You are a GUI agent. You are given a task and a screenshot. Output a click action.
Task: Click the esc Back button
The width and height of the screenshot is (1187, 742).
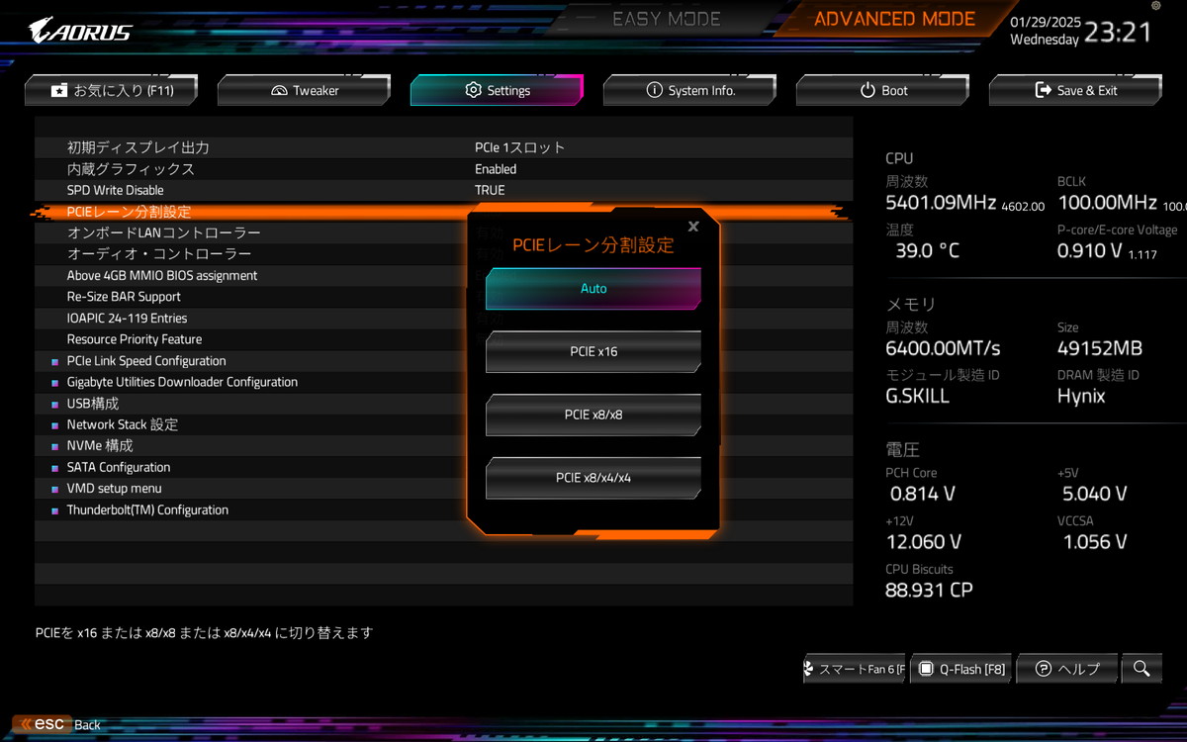point(59,724)
